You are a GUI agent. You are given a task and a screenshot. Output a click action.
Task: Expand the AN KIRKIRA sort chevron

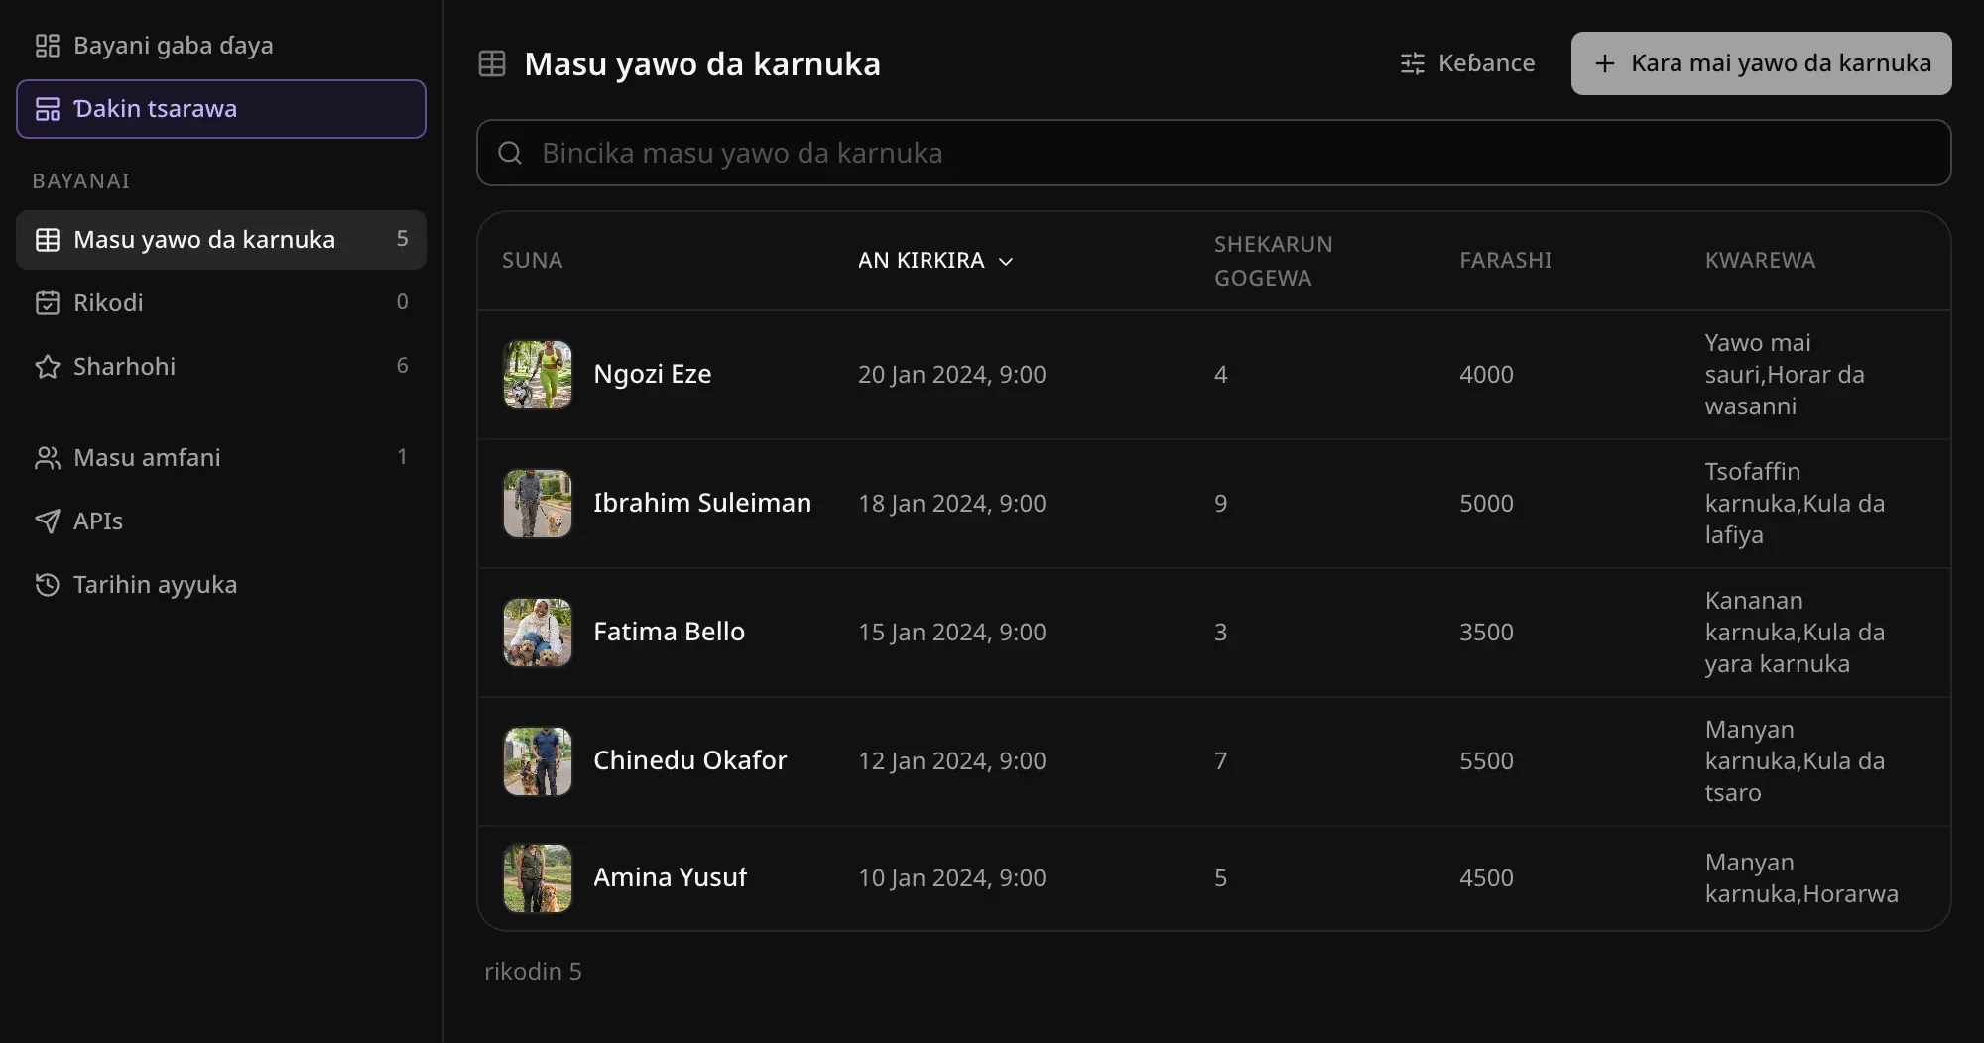click(1006, 261)
